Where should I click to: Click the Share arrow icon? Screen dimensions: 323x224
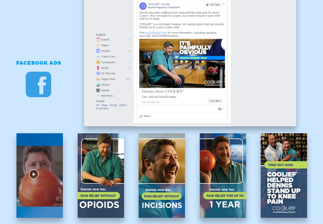pyautogui.click(x=141, y=116)
